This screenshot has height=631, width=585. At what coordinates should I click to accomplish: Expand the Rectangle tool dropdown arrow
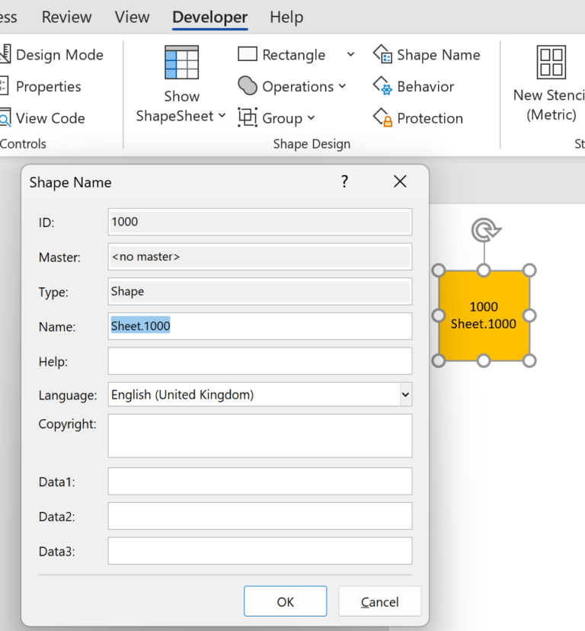tap(350, 54)
